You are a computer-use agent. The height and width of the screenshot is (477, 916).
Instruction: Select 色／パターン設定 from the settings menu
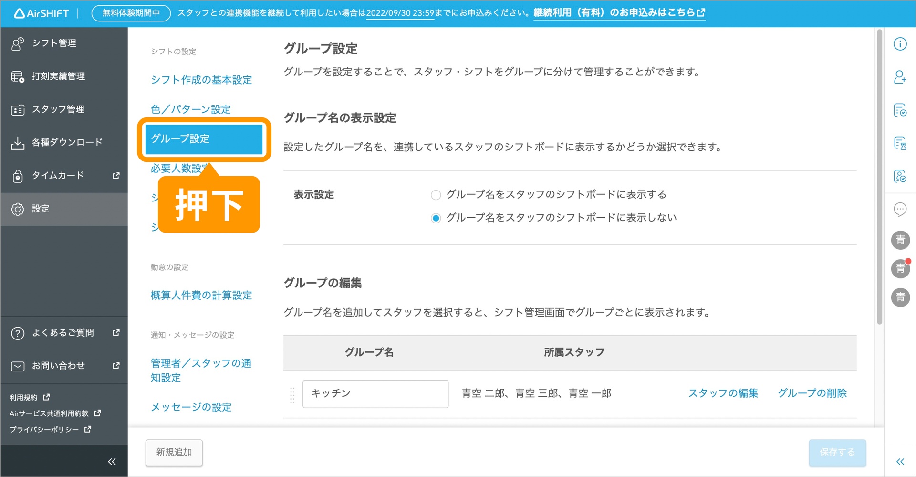coord(190,109)
